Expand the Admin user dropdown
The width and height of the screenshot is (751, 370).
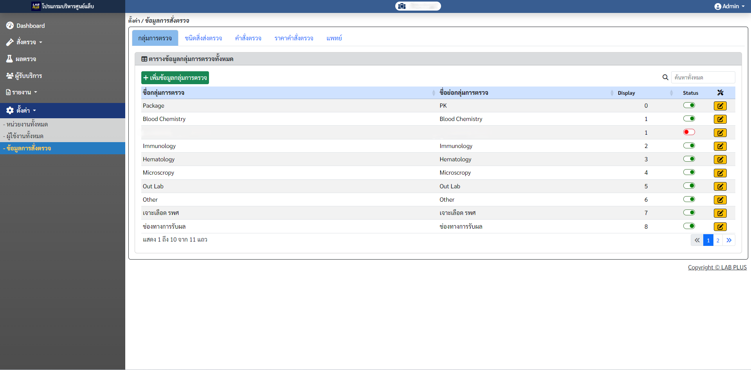point(729,6)
